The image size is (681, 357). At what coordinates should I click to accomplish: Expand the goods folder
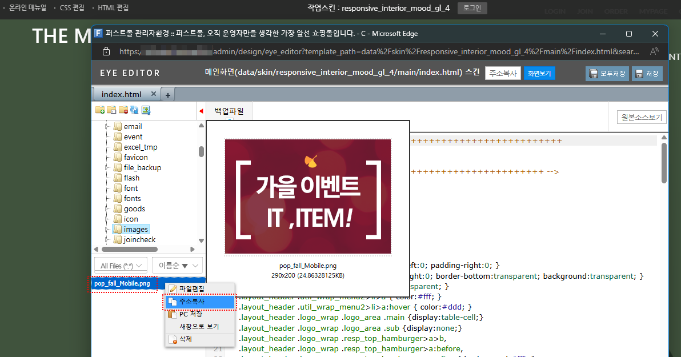(x=107, y=208)
